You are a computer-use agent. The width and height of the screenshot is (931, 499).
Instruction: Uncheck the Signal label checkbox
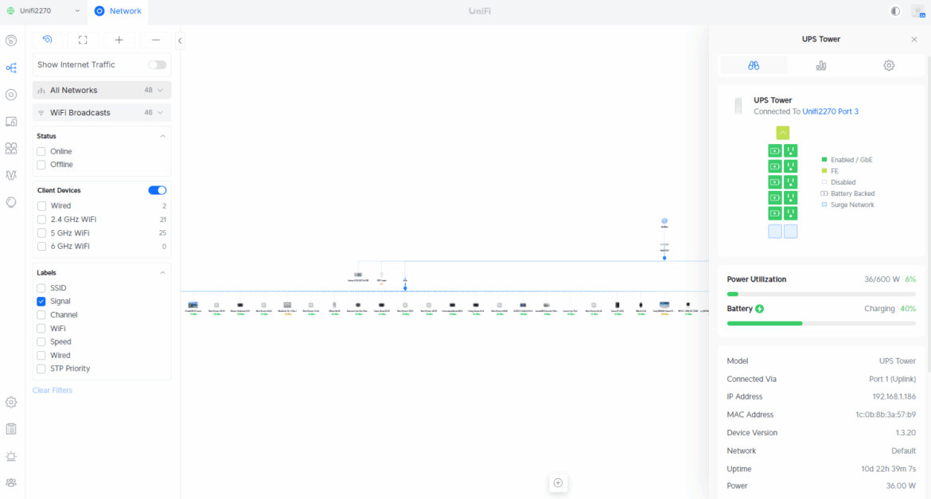tap(41, 302)
